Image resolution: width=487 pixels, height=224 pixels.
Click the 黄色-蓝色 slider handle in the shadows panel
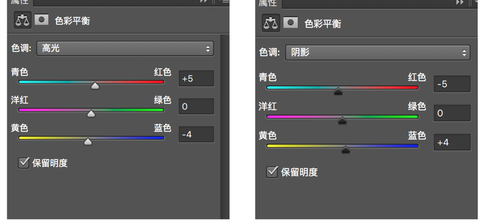pyautogui.click(x=346, y=150)
